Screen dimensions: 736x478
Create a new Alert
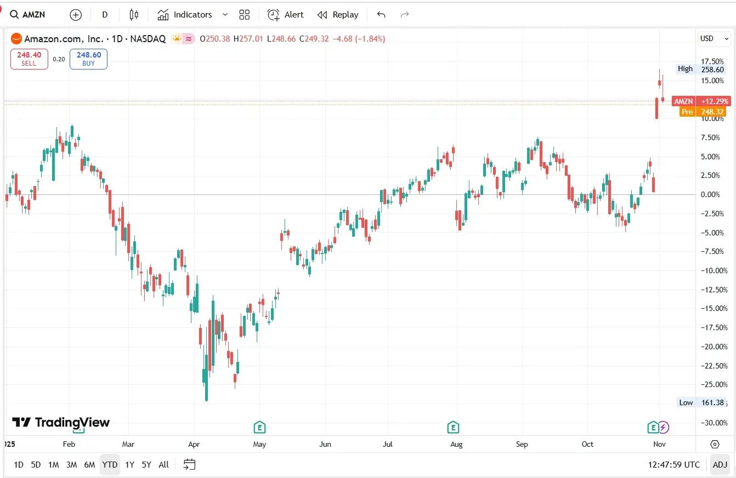[x=285, y=15]
